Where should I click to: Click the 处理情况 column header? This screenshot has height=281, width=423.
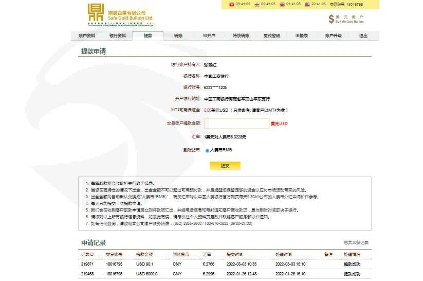352,255
